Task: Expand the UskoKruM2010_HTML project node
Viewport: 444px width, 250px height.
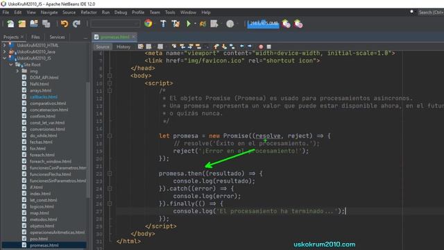Action: (4, 45)
